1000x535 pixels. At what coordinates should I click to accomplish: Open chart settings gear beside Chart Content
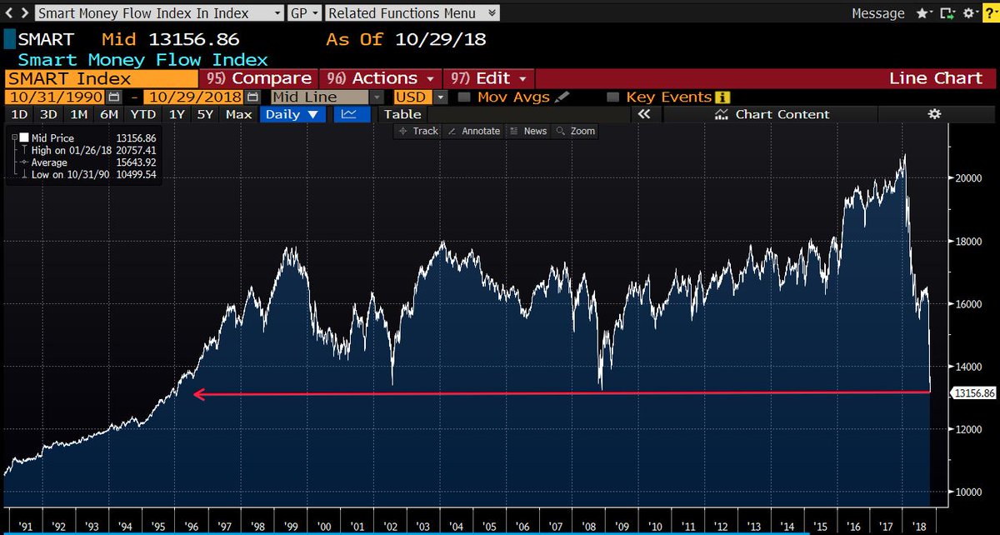(934, 114)
